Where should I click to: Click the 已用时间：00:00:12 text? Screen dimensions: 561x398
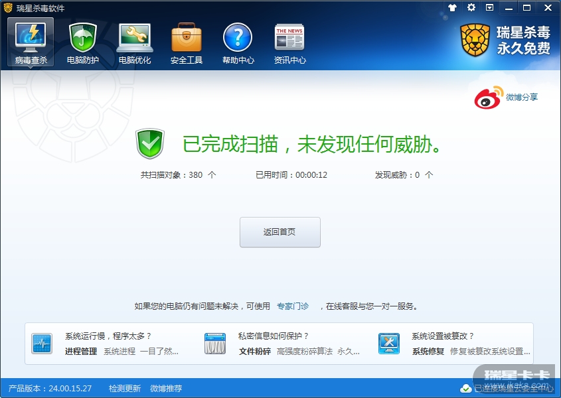point(291,175)
